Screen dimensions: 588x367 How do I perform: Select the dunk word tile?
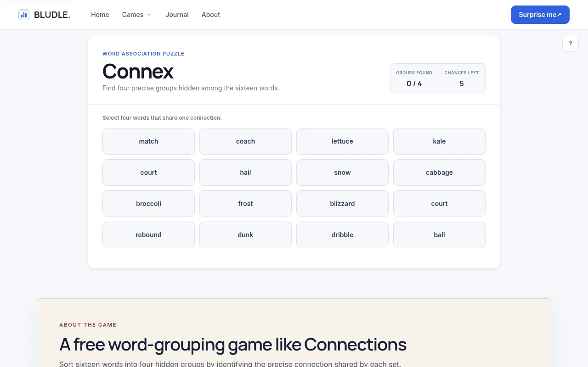[245, 235]
